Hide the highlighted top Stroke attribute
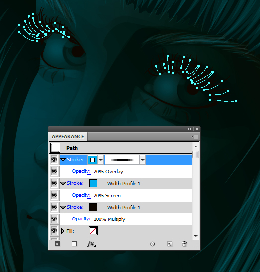The image size is (260, 272). (54, 160)
